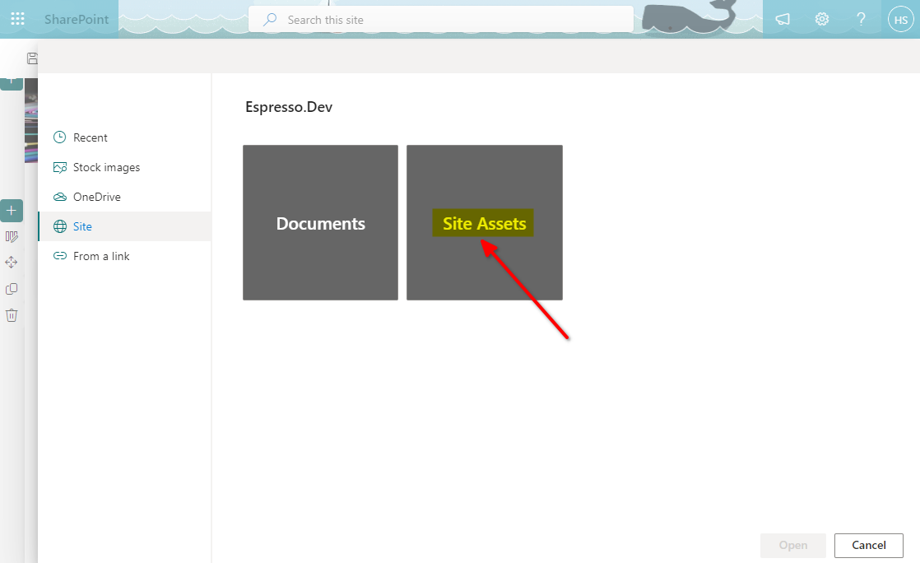Viewport: 920px width, 563px height.
Task: Open the Site Assets library tile
Action: pos(485,222)
